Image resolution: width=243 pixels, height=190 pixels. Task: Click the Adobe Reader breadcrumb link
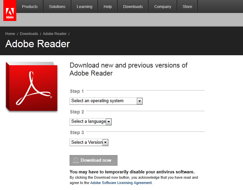pyautogui.click(x=55, y=34)
